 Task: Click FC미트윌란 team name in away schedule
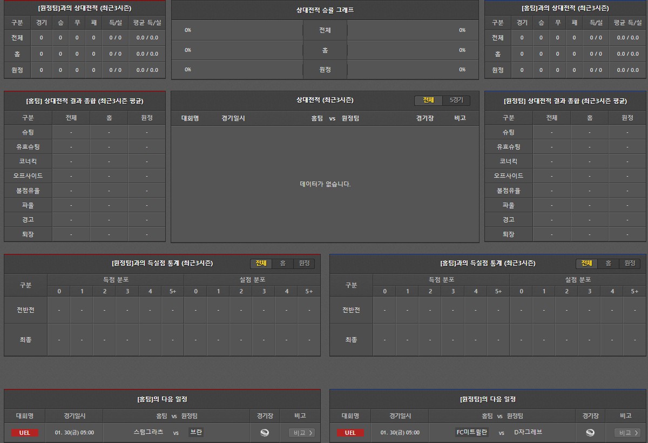click(x=472, y=432)
